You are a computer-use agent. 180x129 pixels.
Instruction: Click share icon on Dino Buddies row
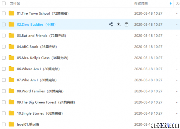pos(111,25)
